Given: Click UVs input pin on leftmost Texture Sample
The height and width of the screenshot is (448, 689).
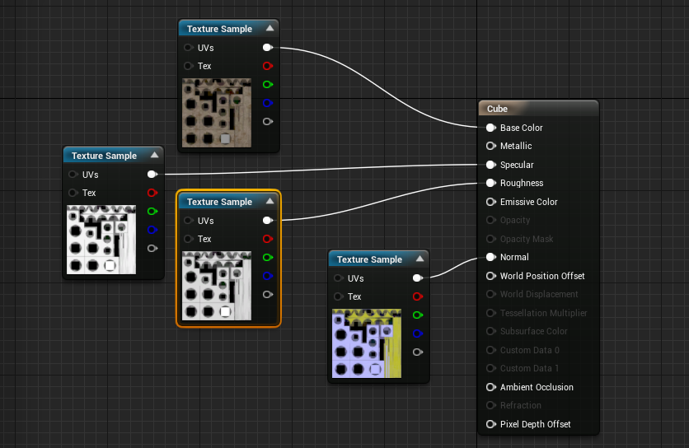Looking at the screenshot, I should [x=73, y=175].
